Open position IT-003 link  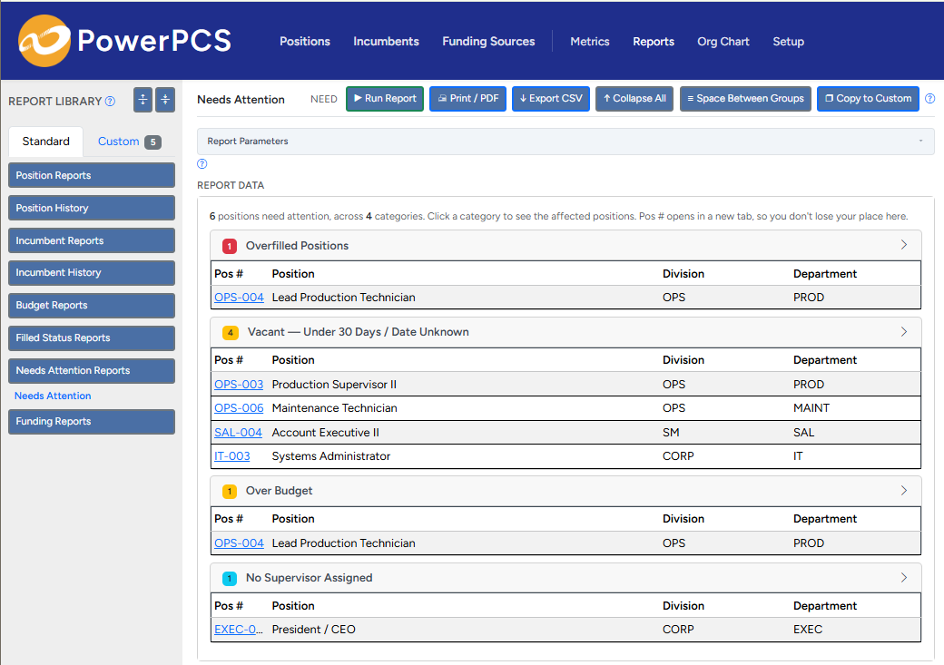pyautogui.click(x=231, y=456)
